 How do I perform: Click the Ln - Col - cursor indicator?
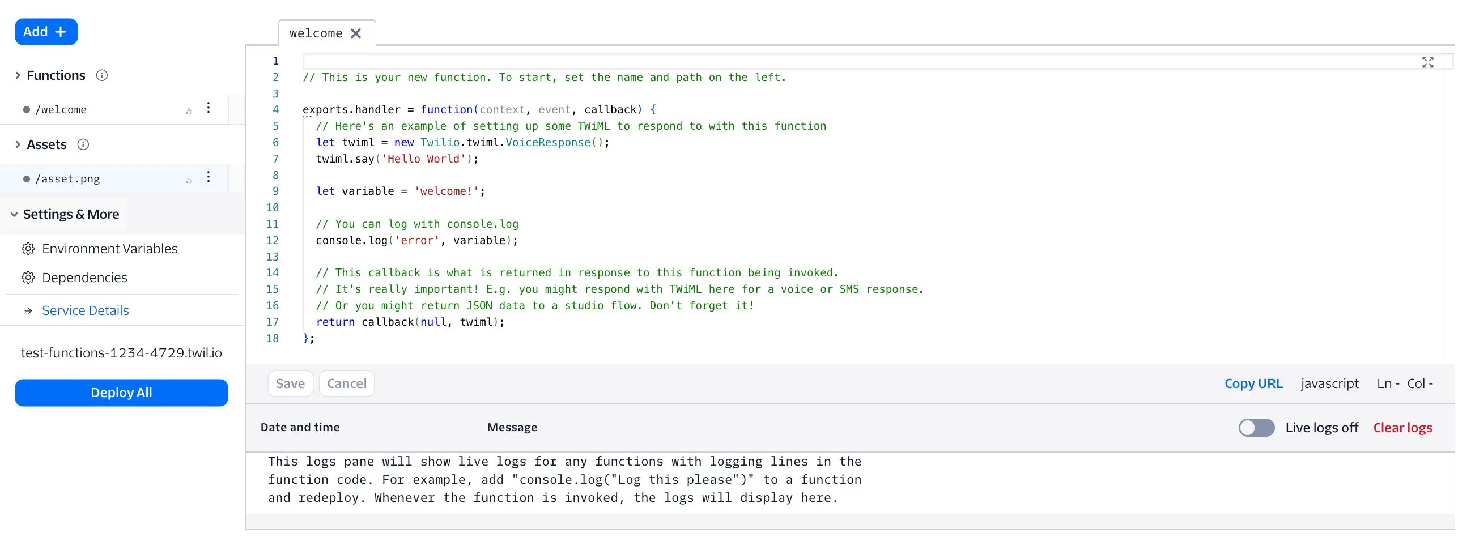[1404, 383]
